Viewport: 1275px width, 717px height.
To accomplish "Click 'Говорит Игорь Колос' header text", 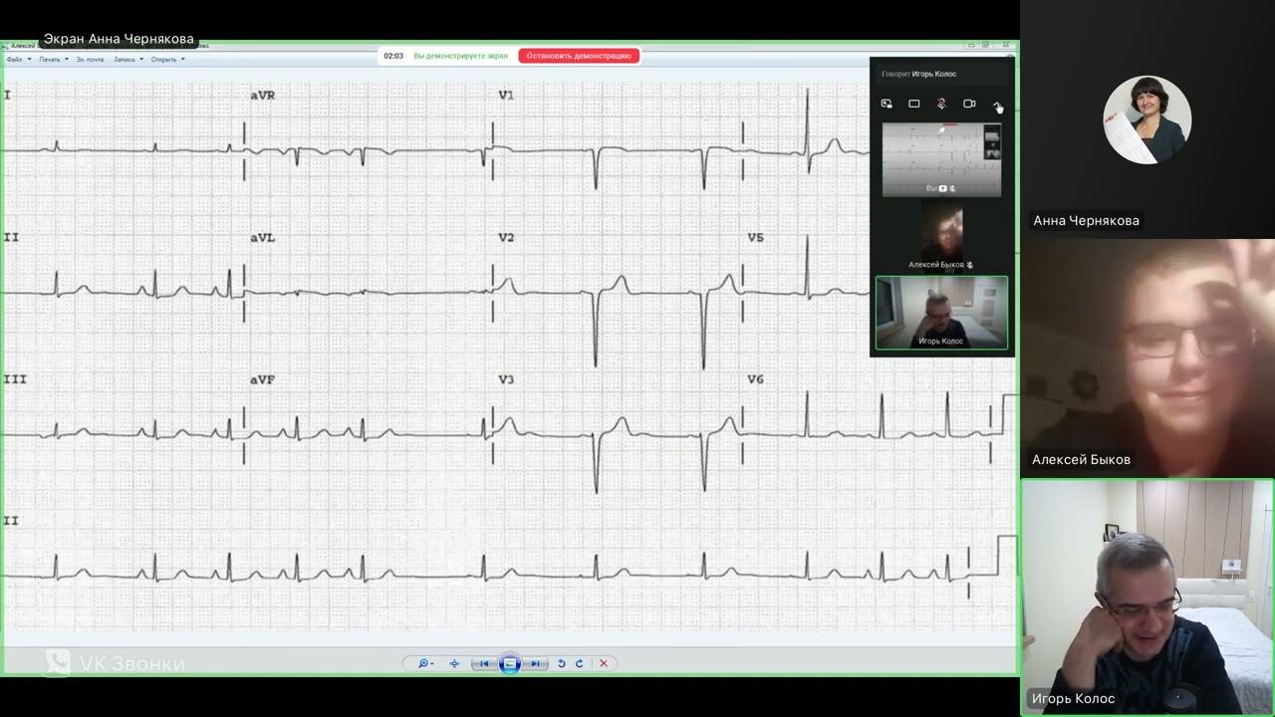I will pos(918,74).
